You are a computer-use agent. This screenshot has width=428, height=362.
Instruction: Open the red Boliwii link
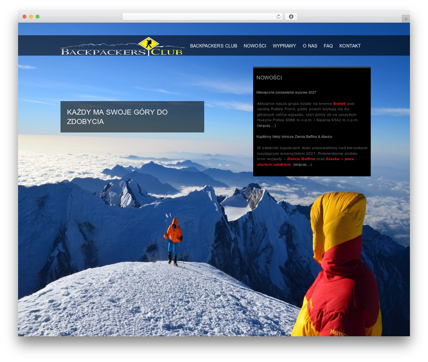[x=339, y=104]
